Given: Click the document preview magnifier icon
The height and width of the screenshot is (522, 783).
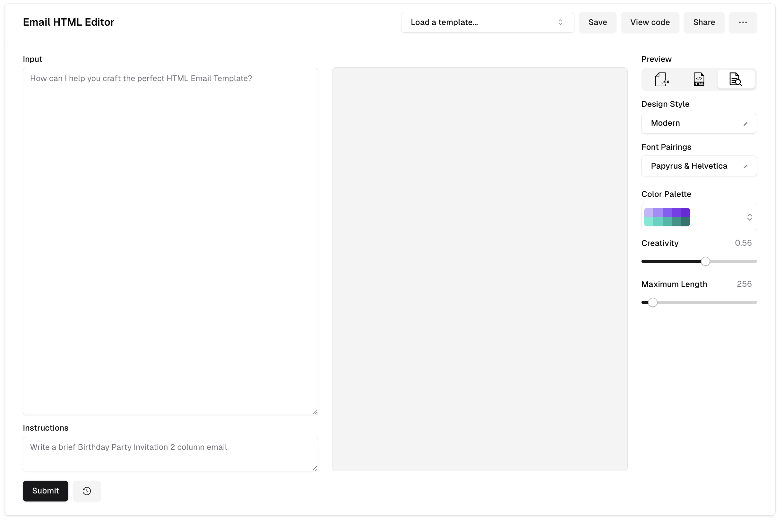Looking at the screenshot, I should click(x=736, y=79).
